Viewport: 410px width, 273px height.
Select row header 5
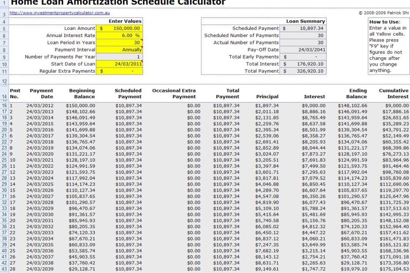click(x=4, y=28)
